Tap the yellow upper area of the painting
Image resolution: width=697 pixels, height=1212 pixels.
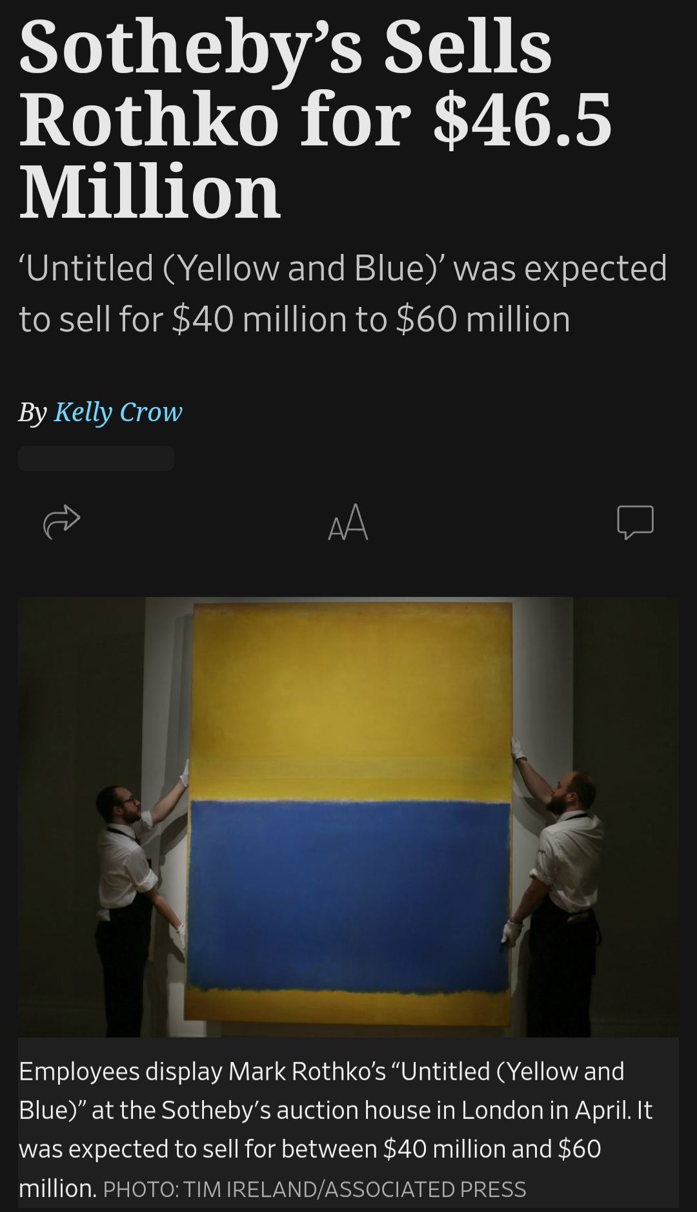click(x=352, y=701)
